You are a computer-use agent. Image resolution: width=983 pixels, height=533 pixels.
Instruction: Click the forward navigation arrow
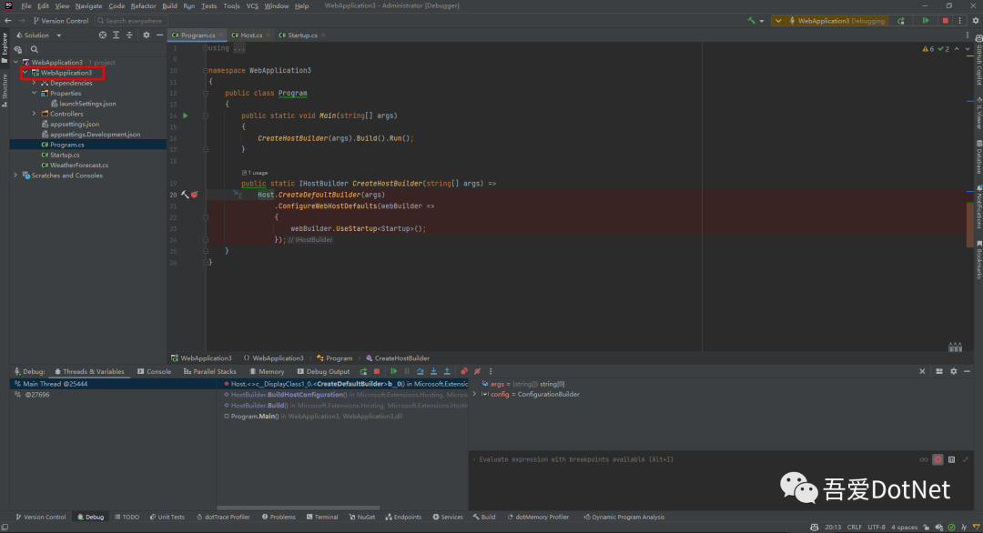21,21
